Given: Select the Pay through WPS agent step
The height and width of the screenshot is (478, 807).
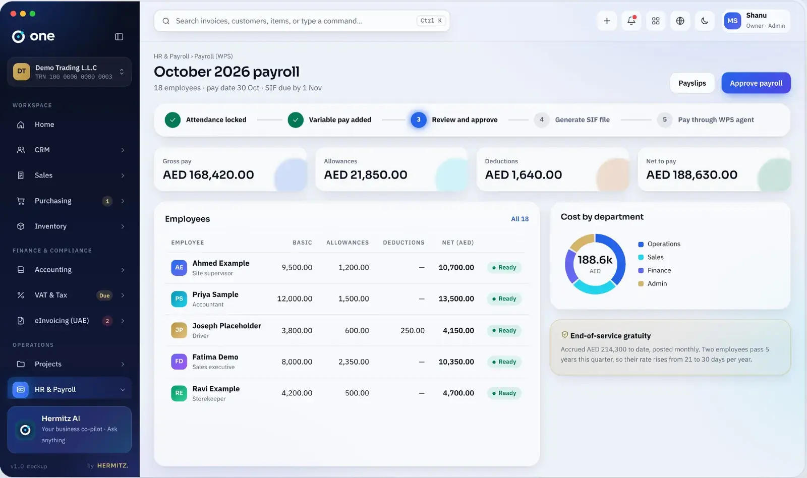Looking at the screenshot, I should (x=706, y=120).
